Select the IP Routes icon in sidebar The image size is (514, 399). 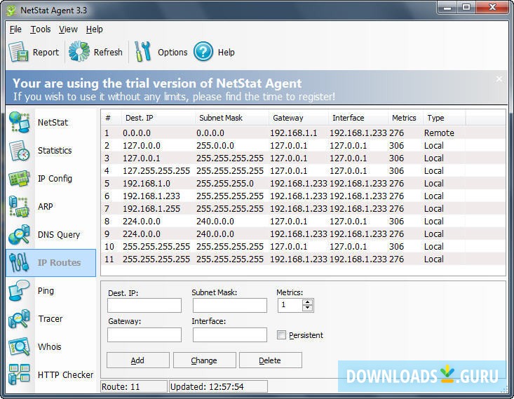point(20,263)
